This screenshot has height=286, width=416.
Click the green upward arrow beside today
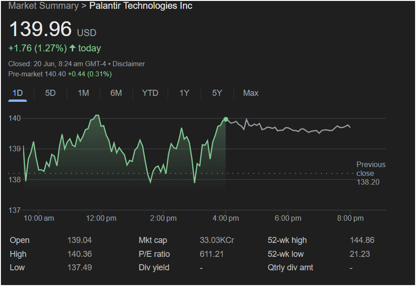coord(72,48)
